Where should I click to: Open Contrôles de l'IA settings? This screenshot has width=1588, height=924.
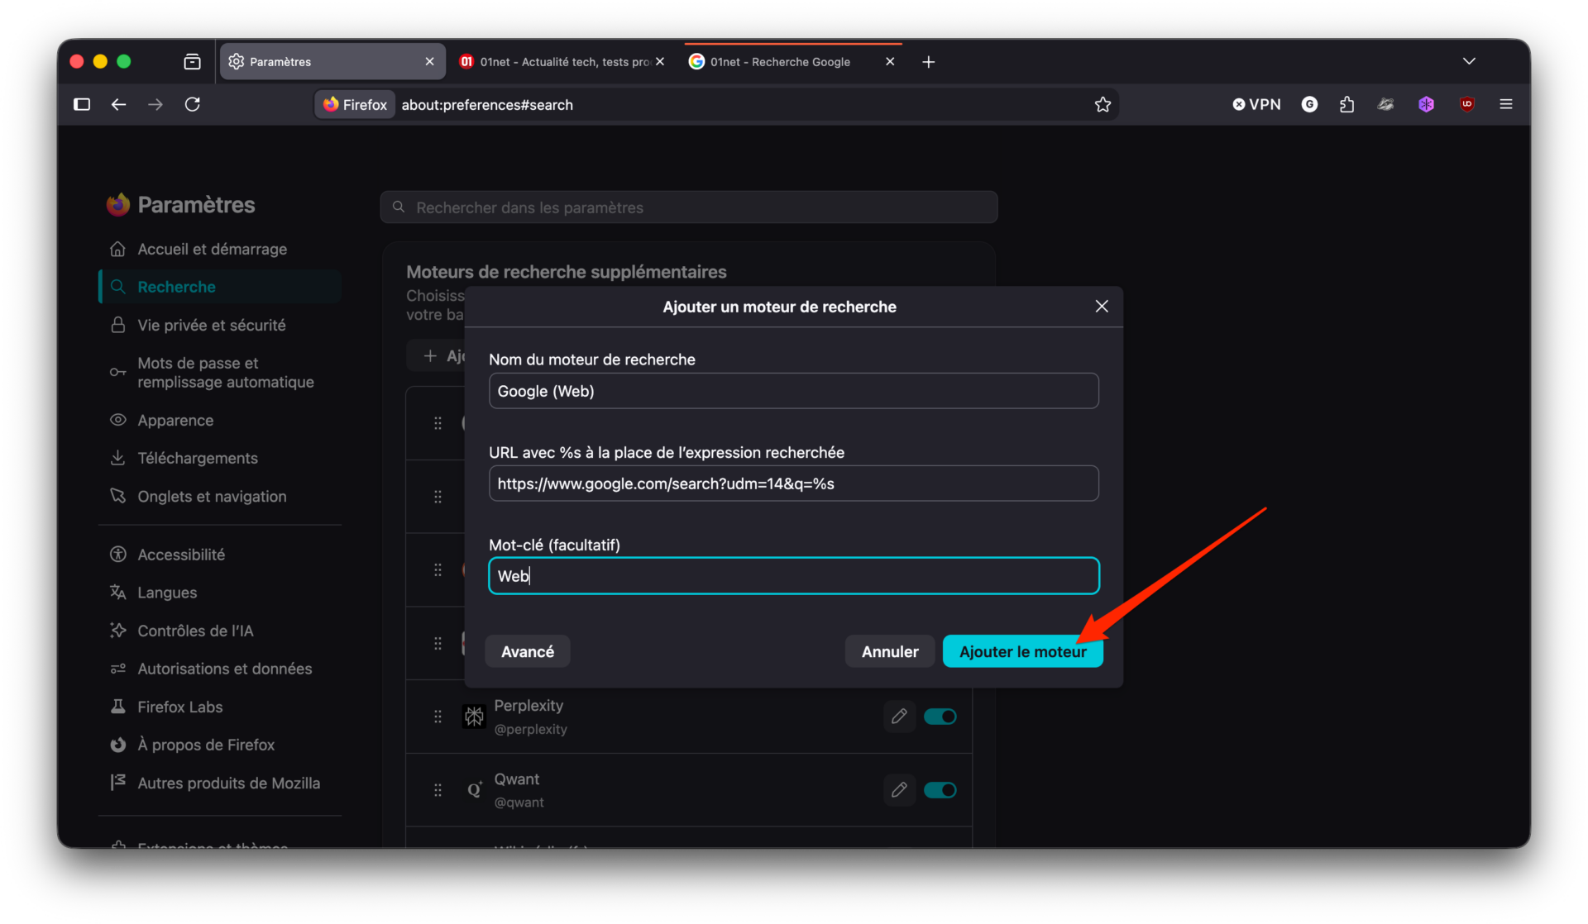pyautogui.click(x=219, y=631)
